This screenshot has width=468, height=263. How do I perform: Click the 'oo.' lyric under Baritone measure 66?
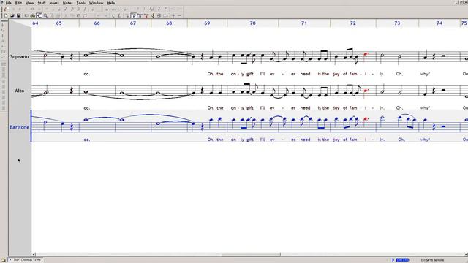[x=86, y=140]
